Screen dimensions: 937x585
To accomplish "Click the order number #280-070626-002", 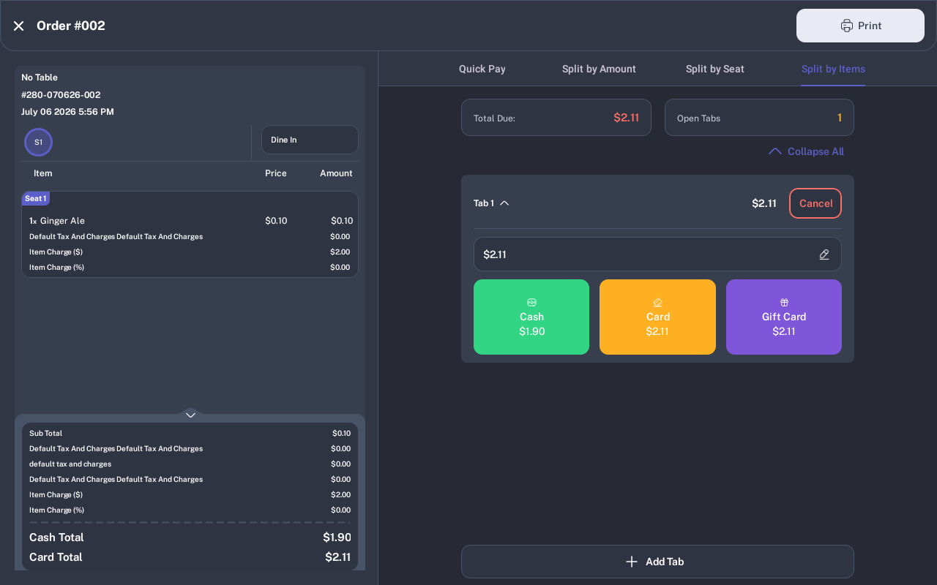I will click(61, 95).
